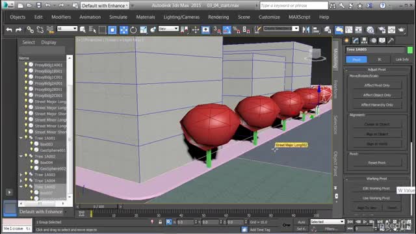
Task: Click Affect Pivot Only button
Action: point(377,85)
